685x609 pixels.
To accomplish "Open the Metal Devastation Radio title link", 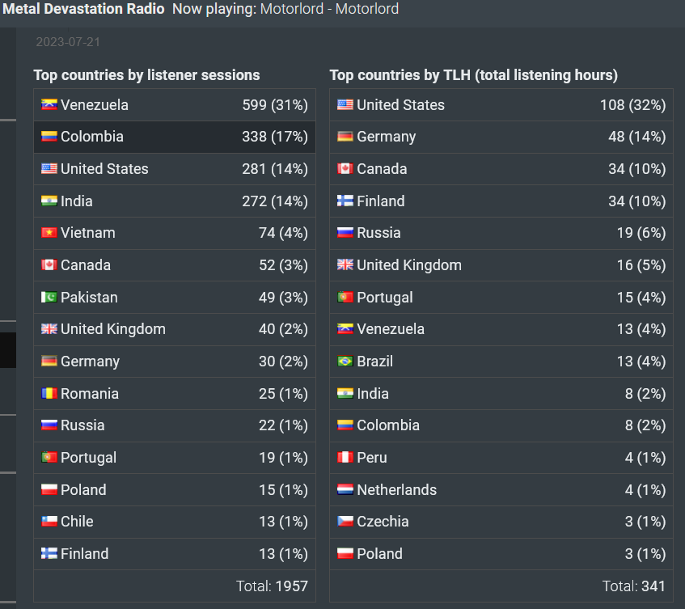I will (83, 9).
